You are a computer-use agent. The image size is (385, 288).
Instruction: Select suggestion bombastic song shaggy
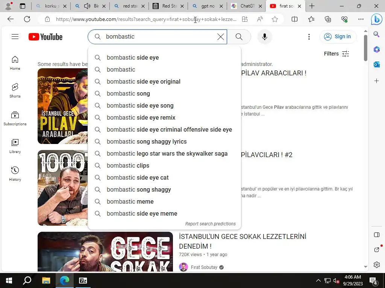point(164,189)
